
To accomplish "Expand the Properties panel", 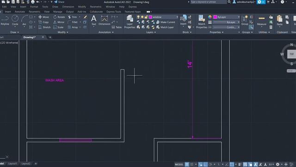I will pyautogui.click(x=216, y=32).
